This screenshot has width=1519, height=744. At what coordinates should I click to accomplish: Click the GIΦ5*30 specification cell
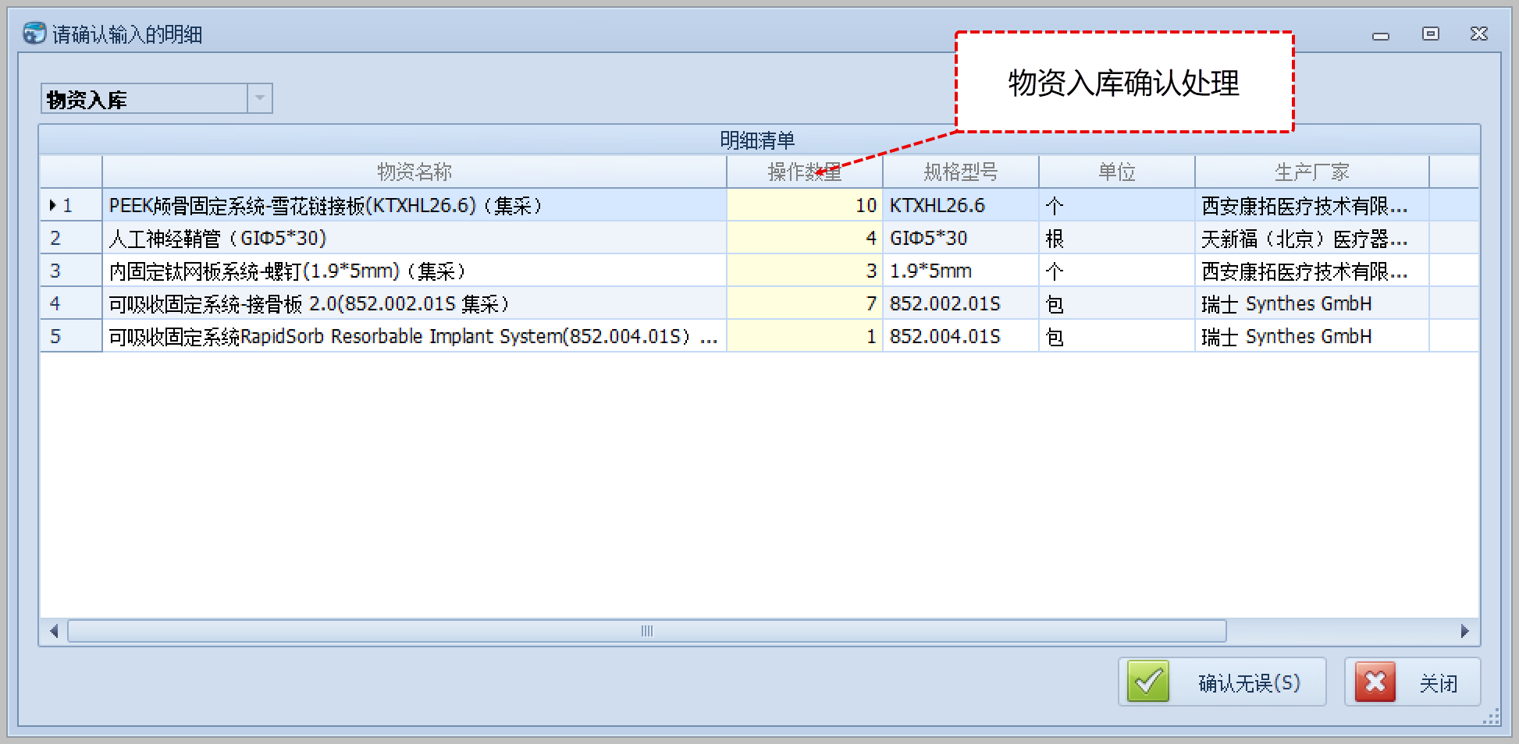(x=961, y=238)
